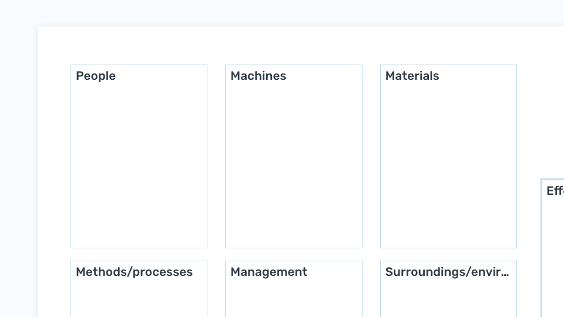Viewport: 564px width, 317px height.
Task: Select the "Materials" category heading
Action: coord(412,76)
